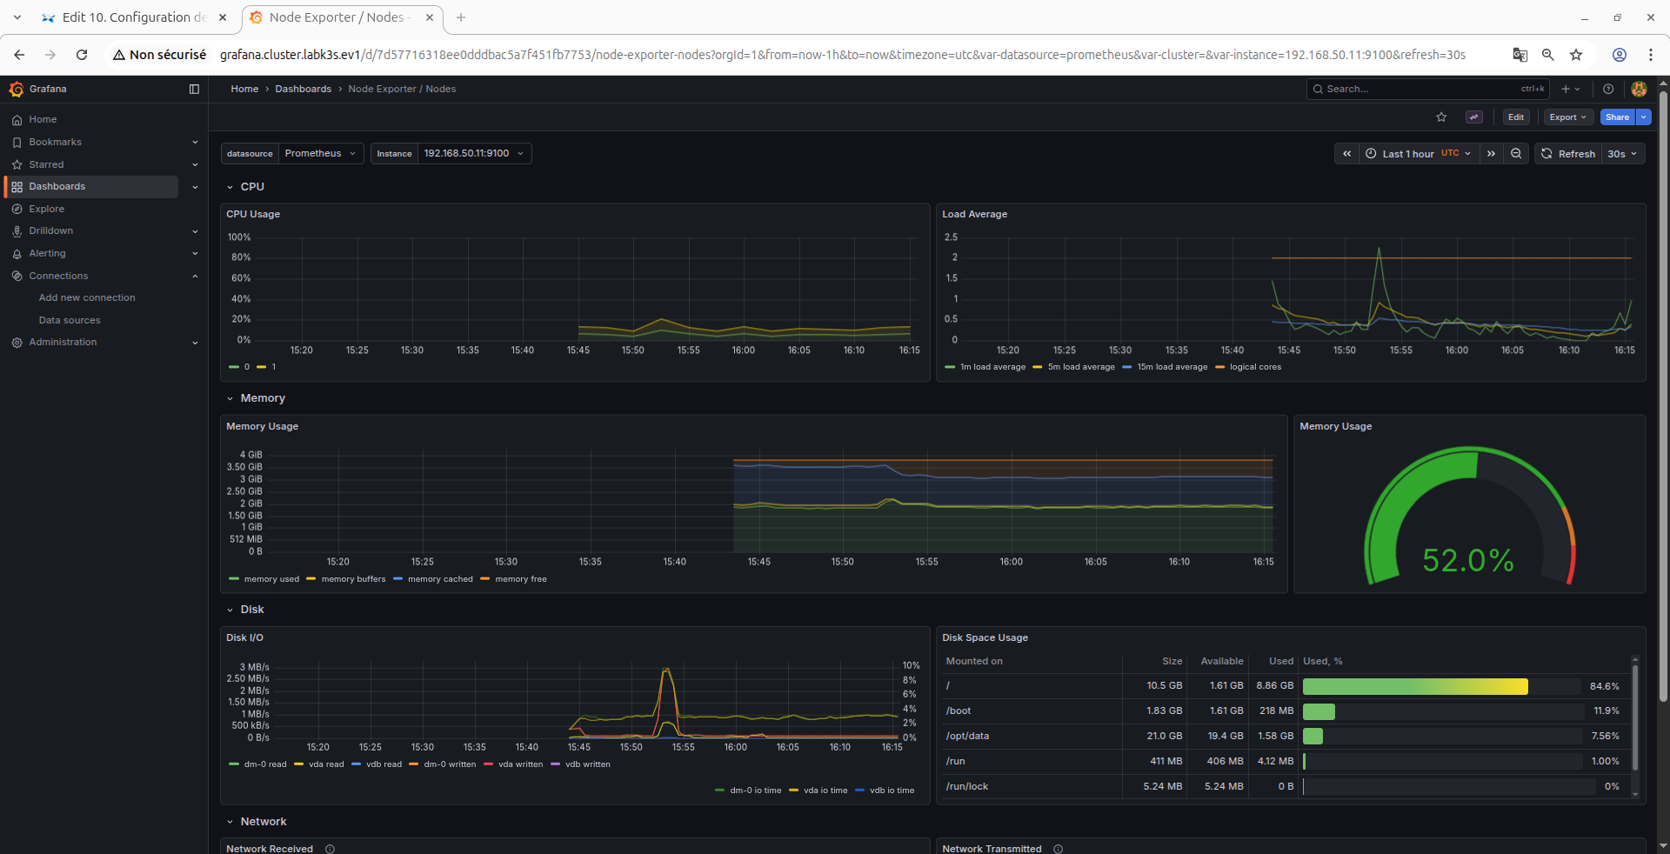Click the dashboard Edit button
The width and height of the screenshot is (1670, 854).
1516,117
